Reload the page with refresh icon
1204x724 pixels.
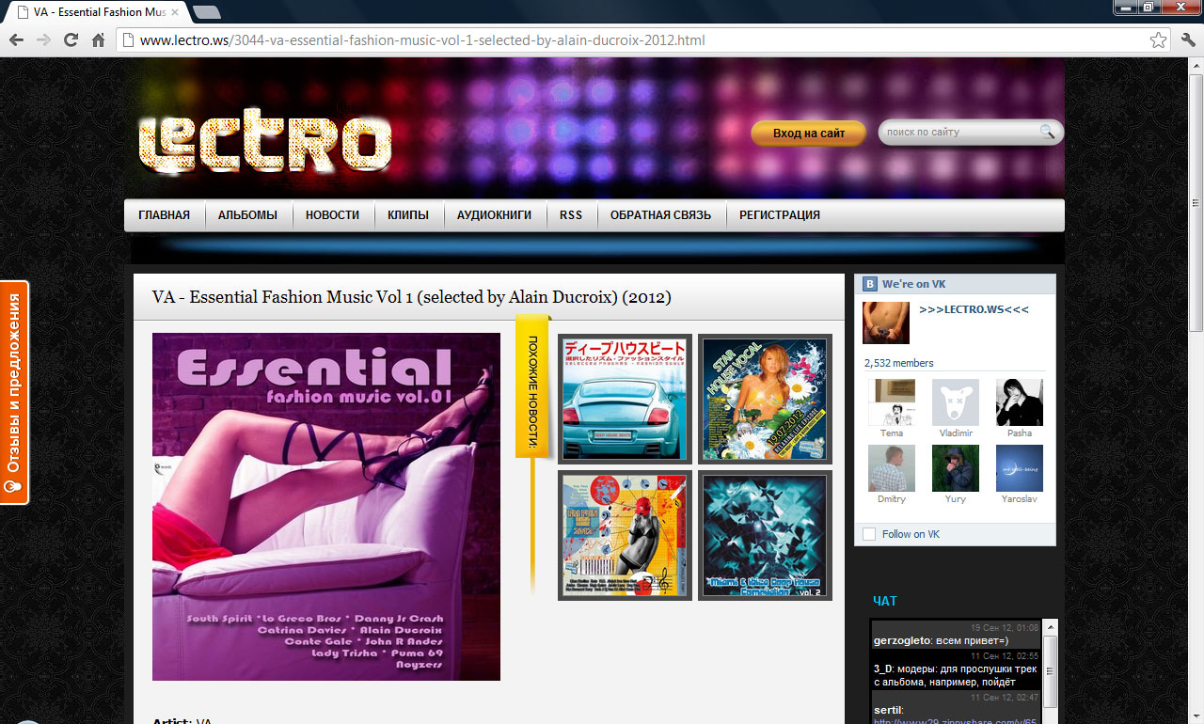point(71,40)
